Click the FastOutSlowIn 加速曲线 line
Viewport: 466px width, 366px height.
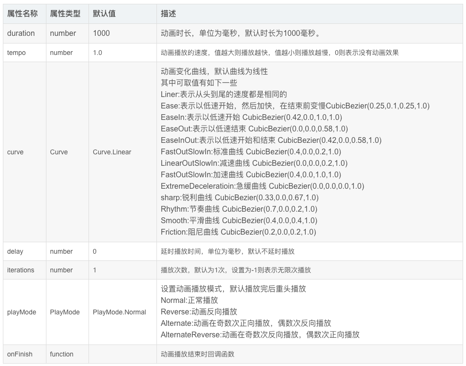(x=251, y=174)
